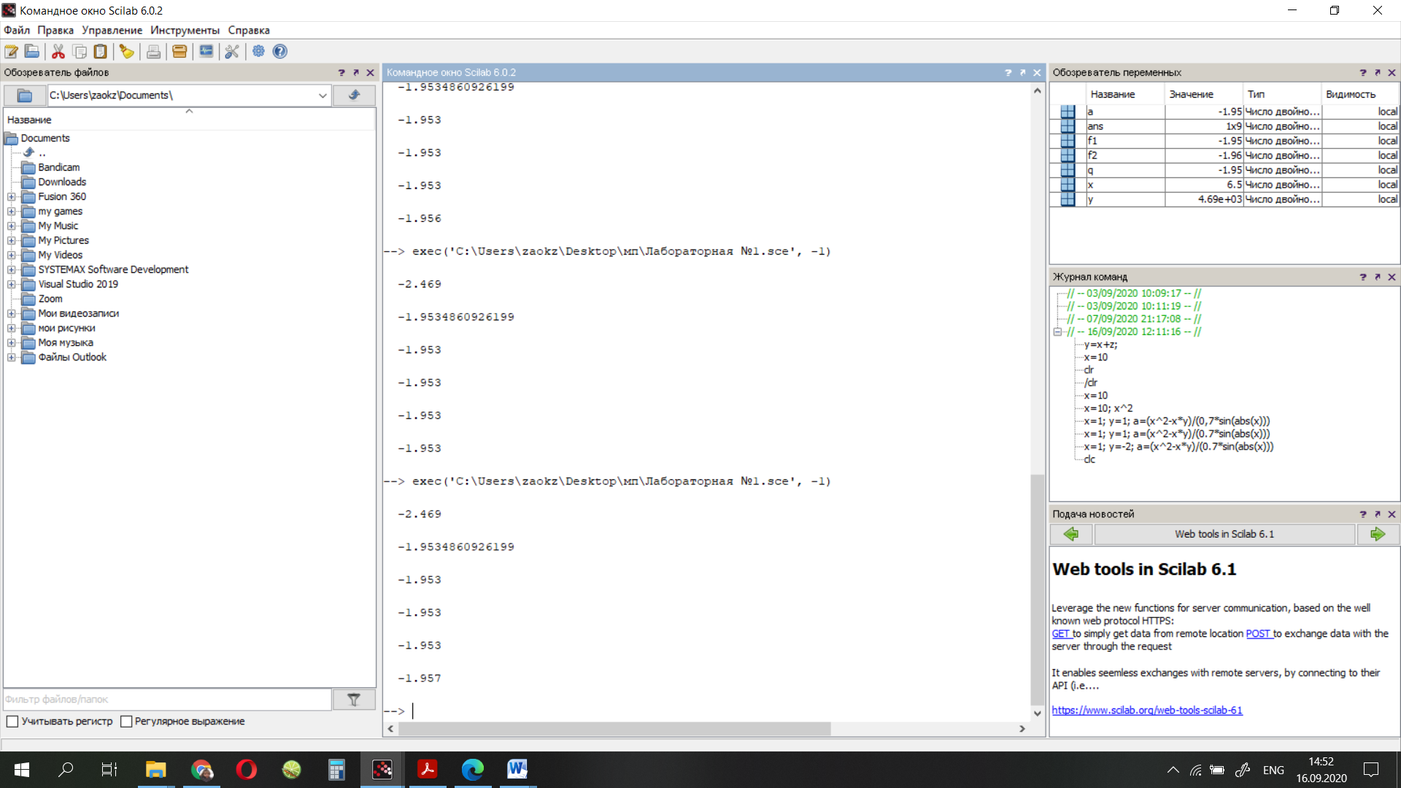Viewport: 1401px width, 788px height.
Task: Open help for Variable Browser panel
Action: [1362, 73]
